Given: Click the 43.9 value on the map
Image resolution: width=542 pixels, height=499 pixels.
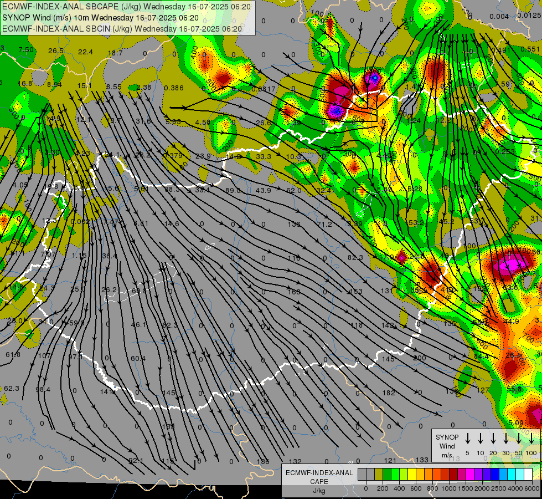Looking at the screenshot, I should pyautogui.click(x=264, y=191).
